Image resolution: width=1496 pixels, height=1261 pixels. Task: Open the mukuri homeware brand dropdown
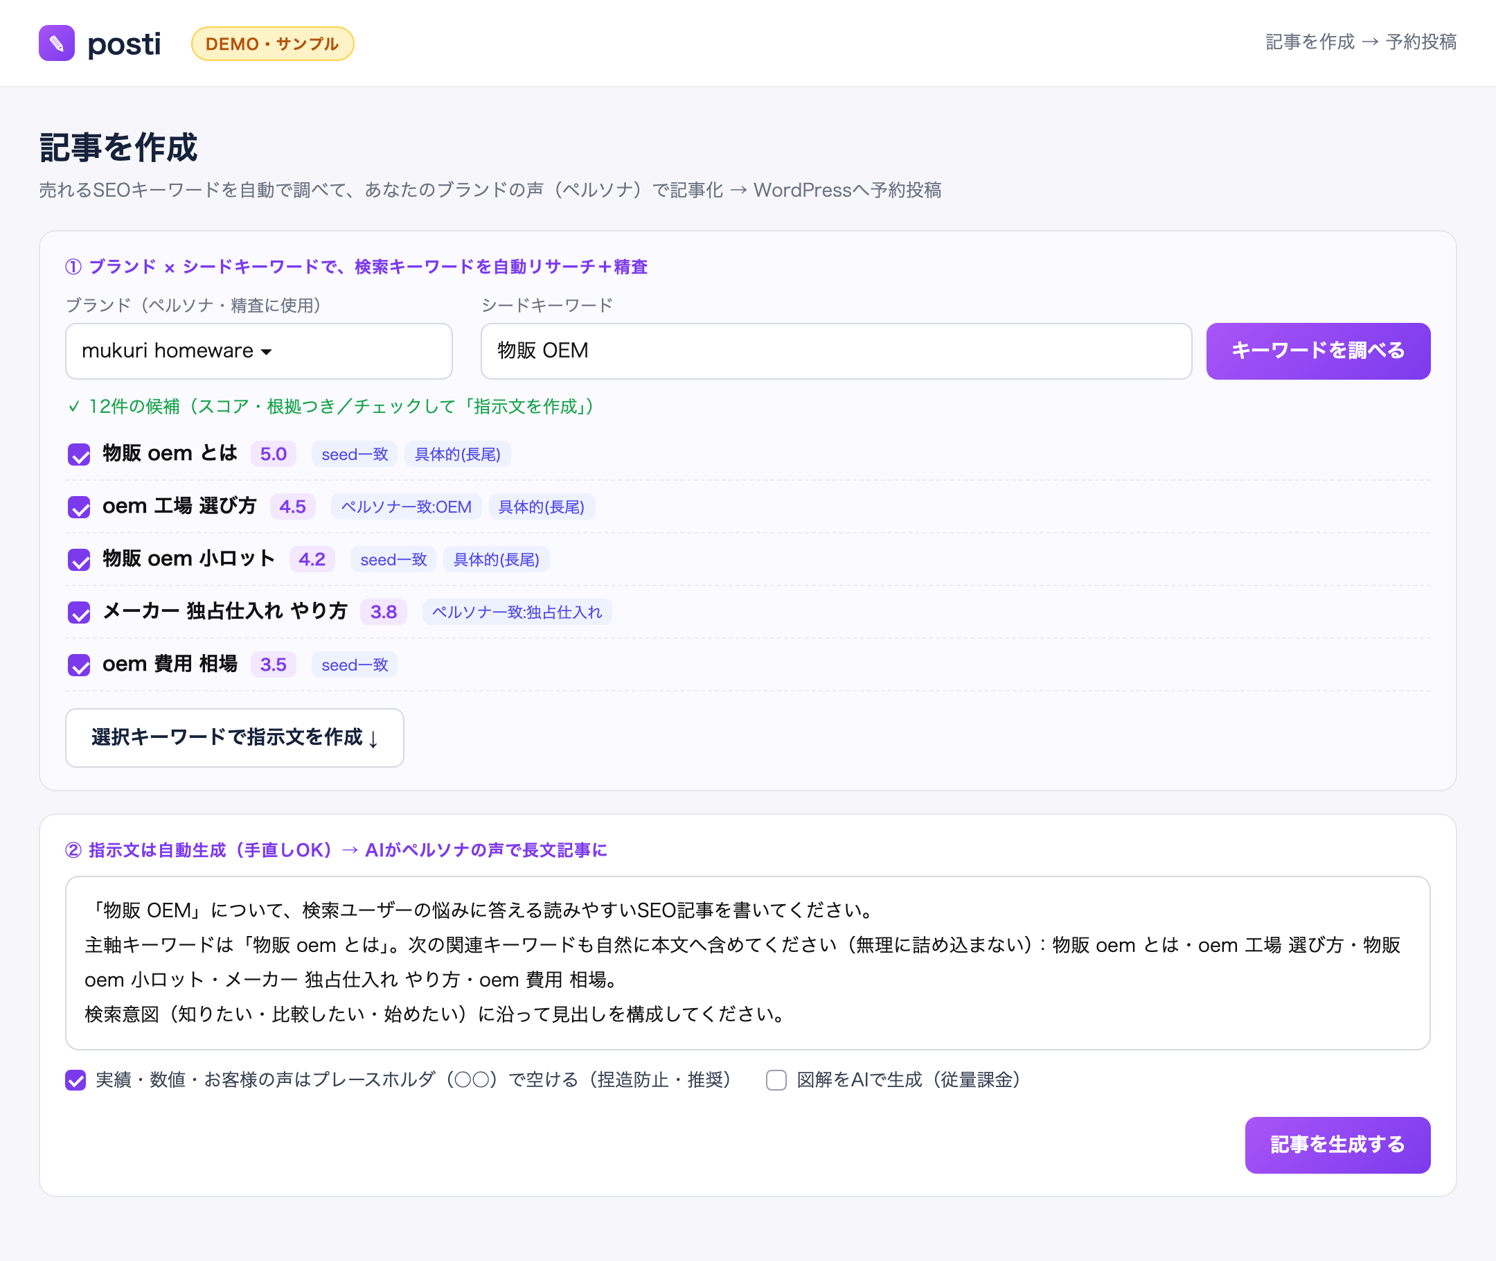258,351
